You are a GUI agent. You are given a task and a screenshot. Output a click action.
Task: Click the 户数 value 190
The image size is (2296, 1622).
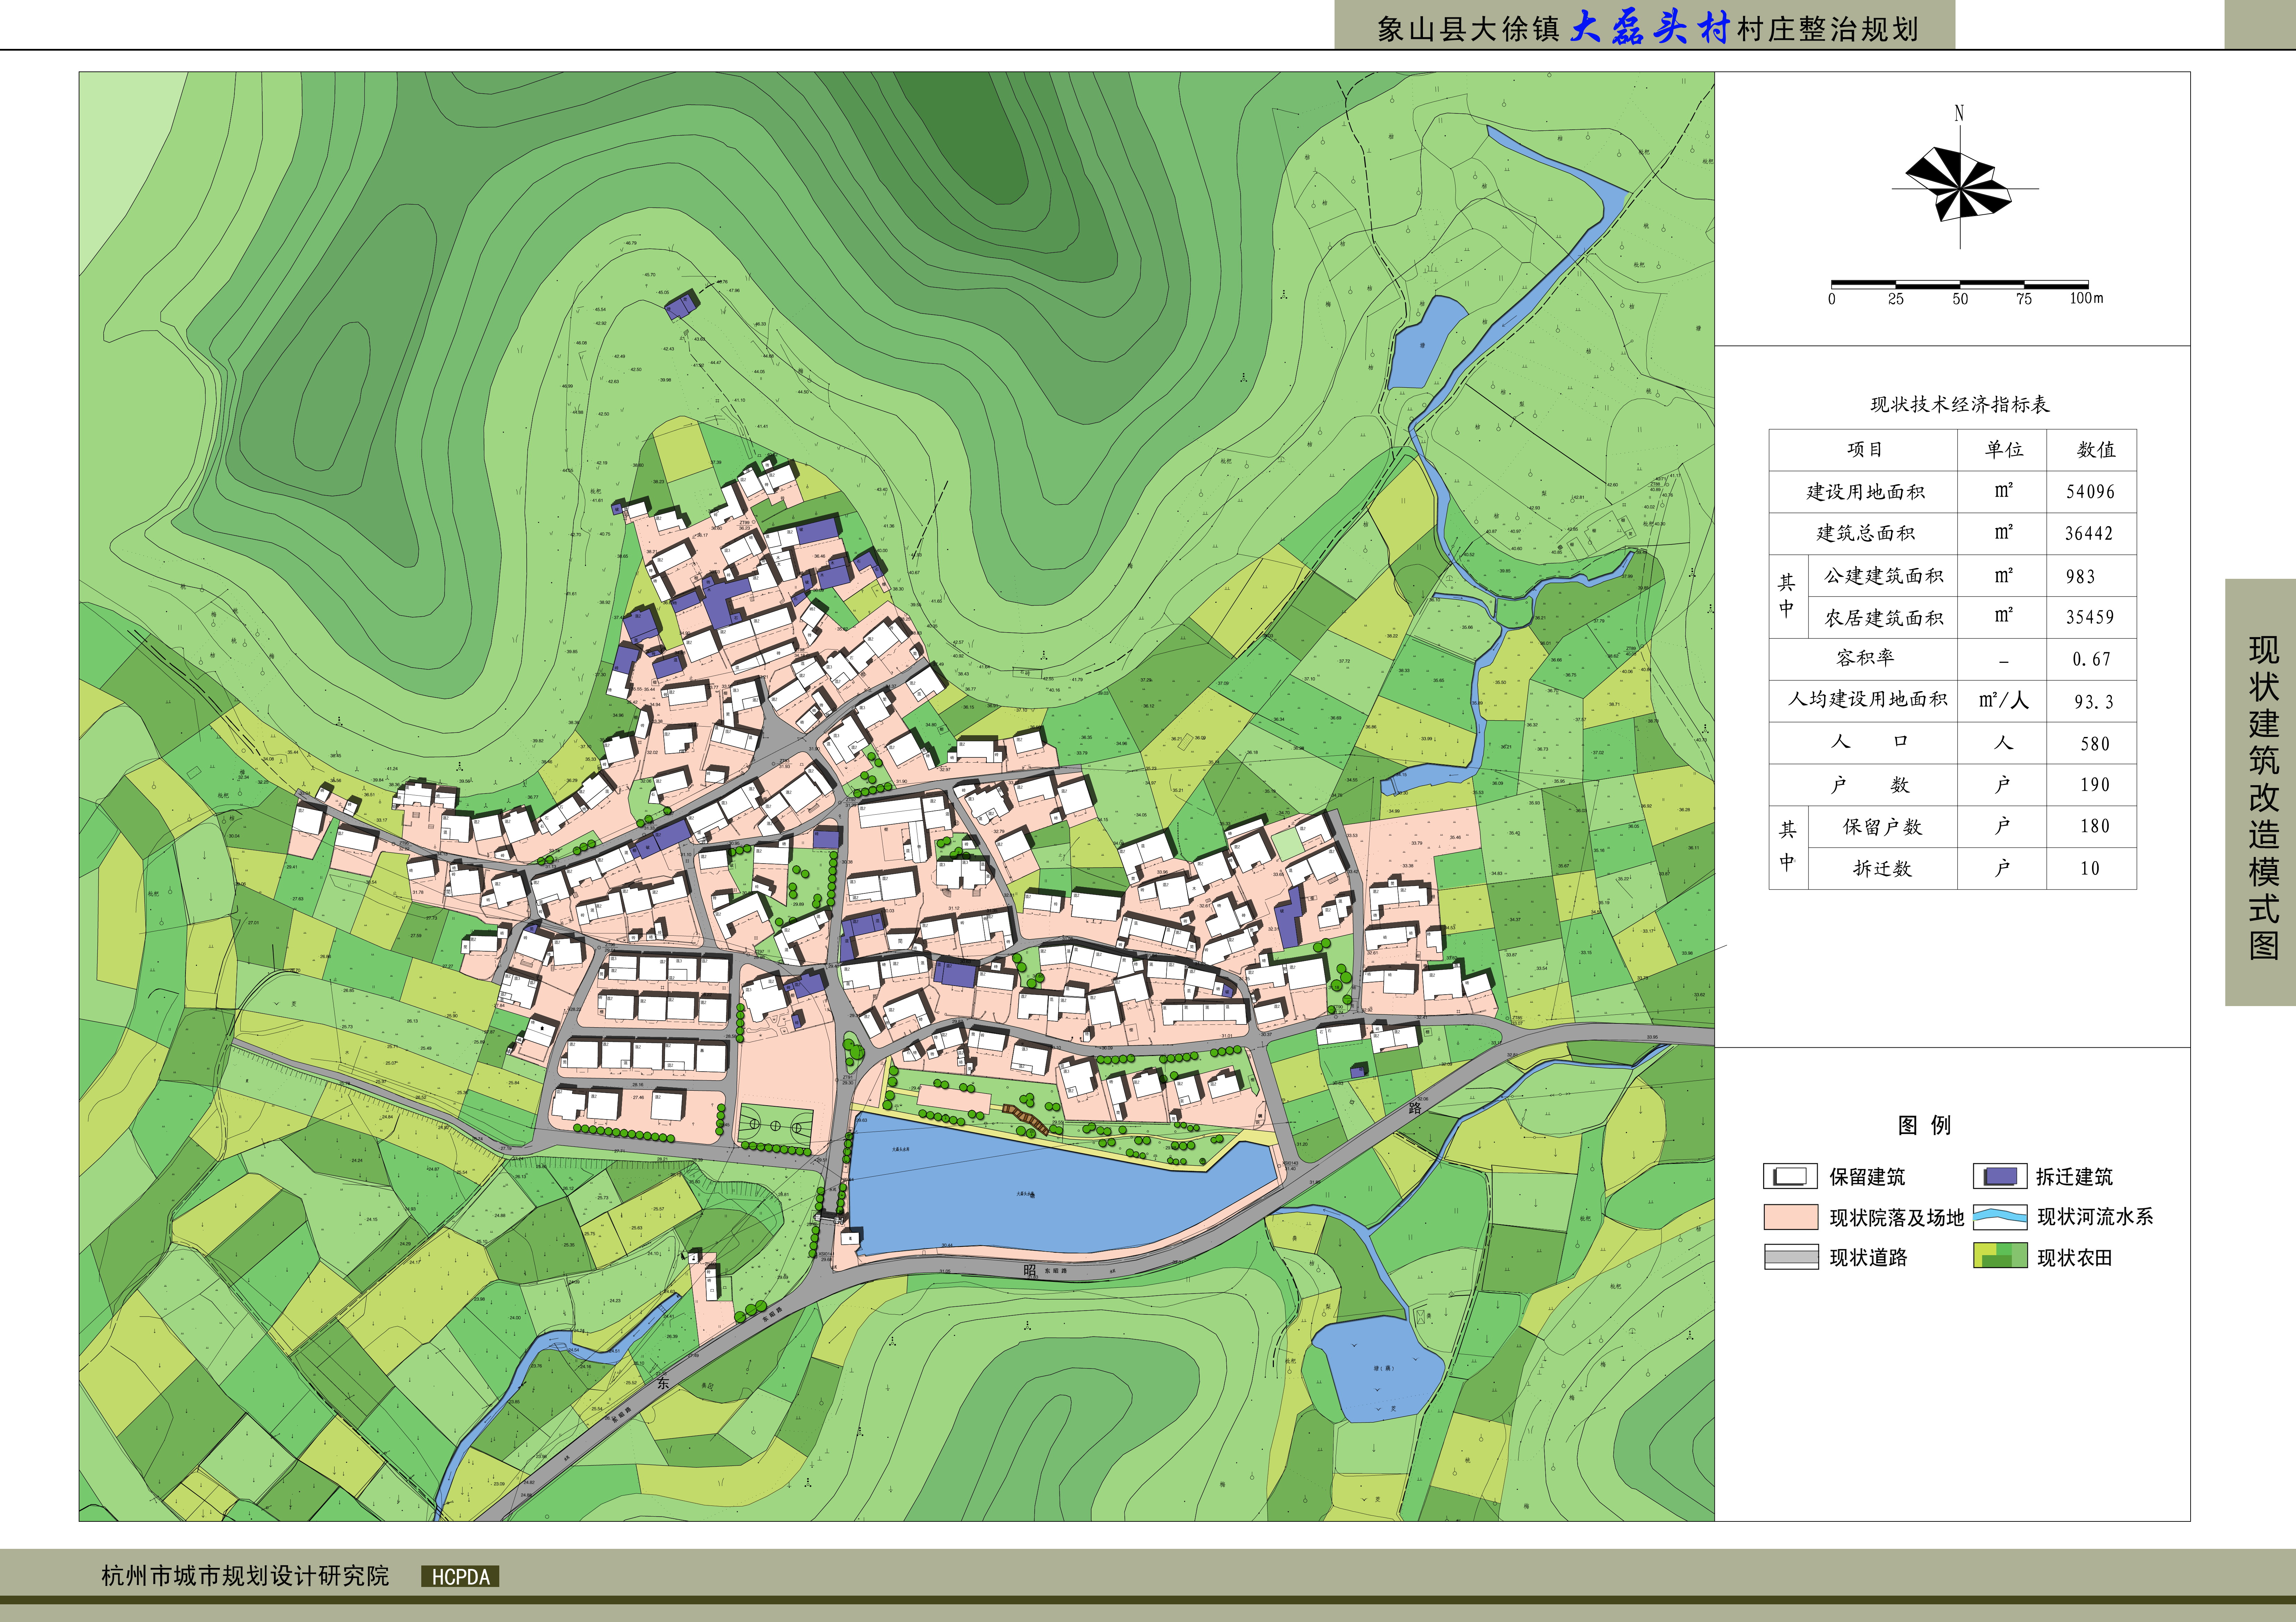tap(2095, 785)
